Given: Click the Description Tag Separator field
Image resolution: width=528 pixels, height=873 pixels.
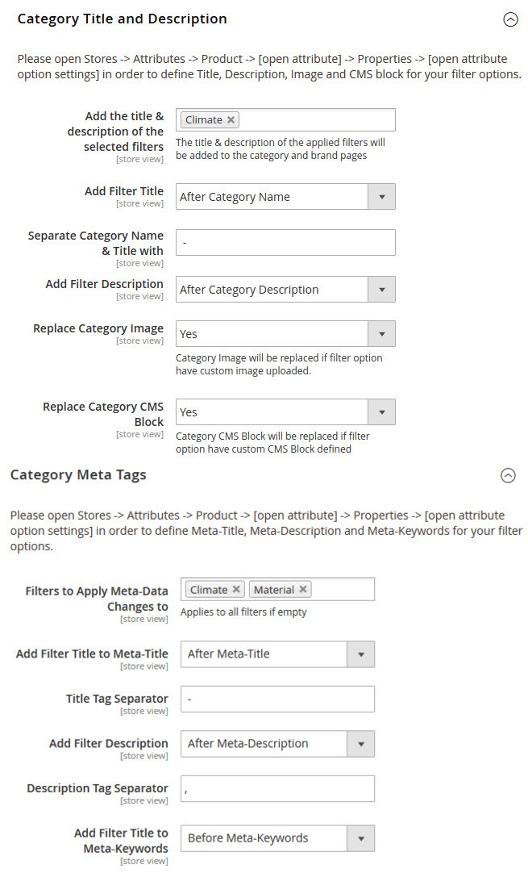Looking at the screenshot, I should point(278,789).
